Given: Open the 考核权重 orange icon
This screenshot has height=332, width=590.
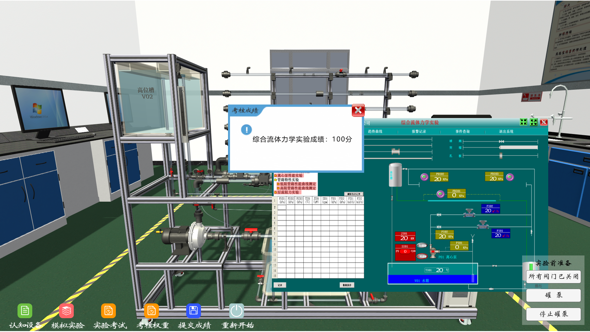Looking at the screenshot, I should [x=151, y=311].
